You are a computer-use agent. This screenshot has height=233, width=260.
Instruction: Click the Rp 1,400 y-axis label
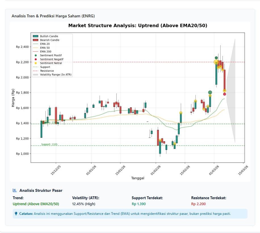point(22,123)
